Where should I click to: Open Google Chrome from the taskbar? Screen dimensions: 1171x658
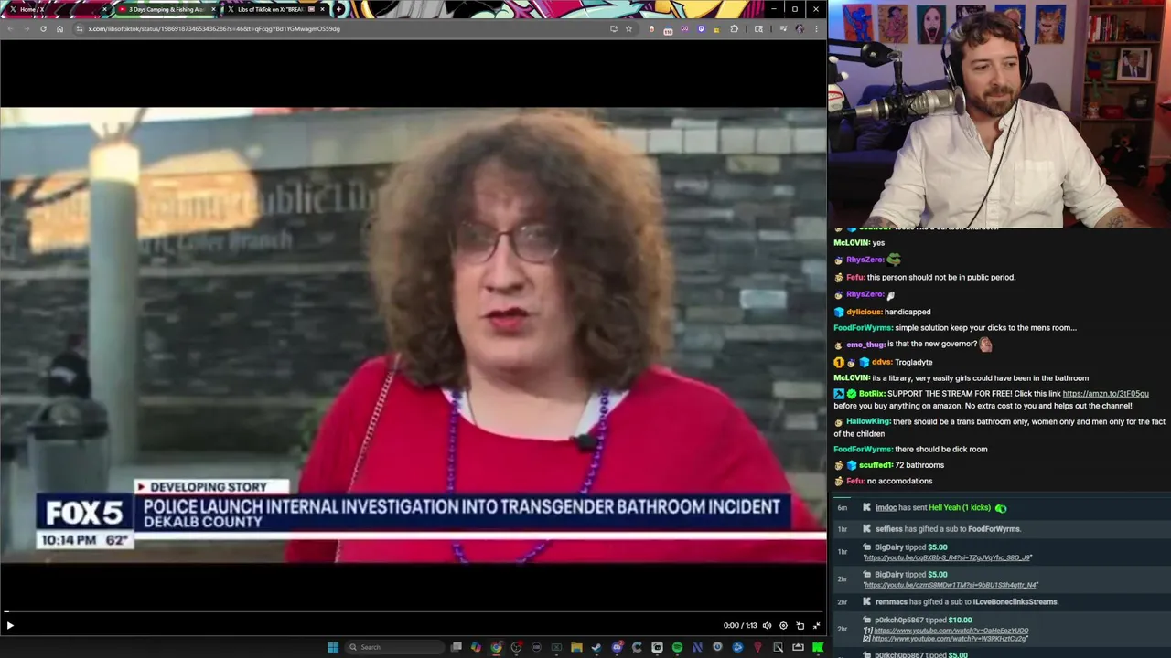496,647
